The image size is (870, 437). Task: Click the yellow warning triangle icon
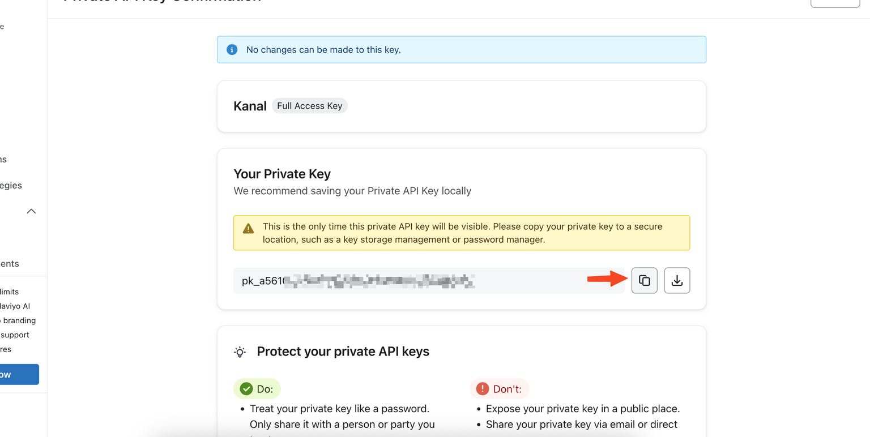point(248,229)
